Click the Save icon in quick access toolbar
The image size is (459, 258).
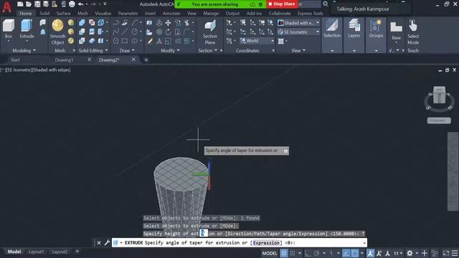[37, 4]
